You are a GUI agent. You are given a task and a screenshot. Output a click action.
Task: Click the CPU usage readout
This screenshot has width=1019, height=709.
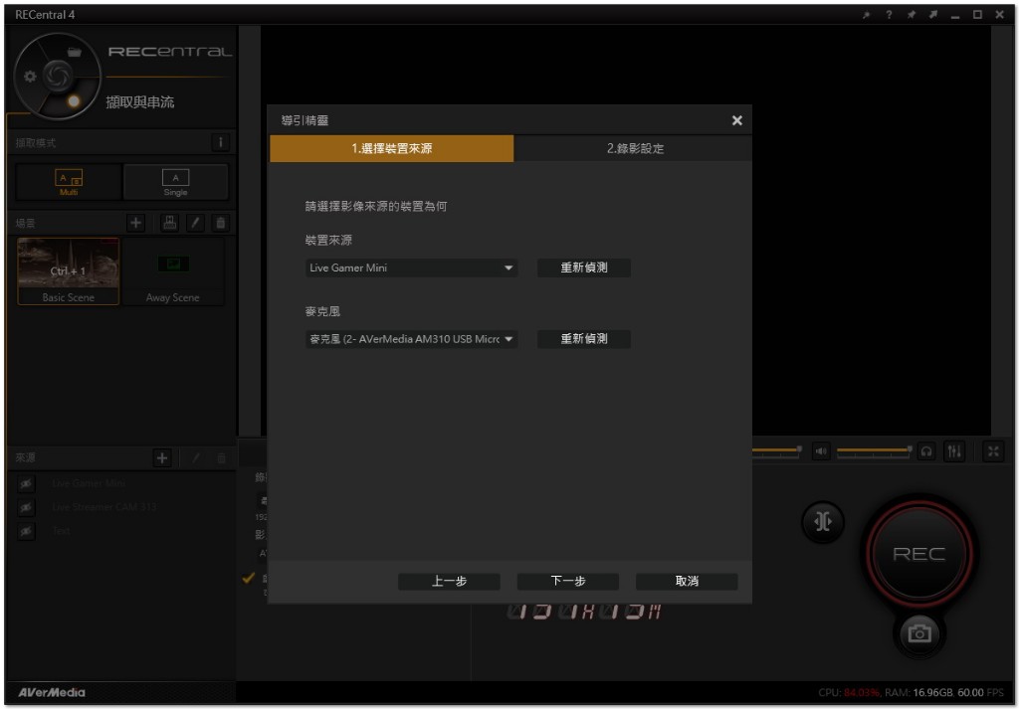[849, 693]
